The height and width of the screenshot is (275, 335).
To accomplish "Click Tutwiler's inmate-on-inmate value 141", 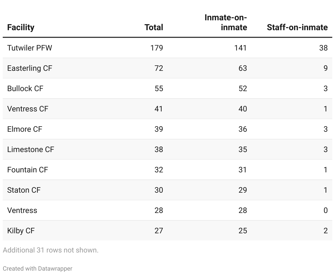I will (240, 48).
